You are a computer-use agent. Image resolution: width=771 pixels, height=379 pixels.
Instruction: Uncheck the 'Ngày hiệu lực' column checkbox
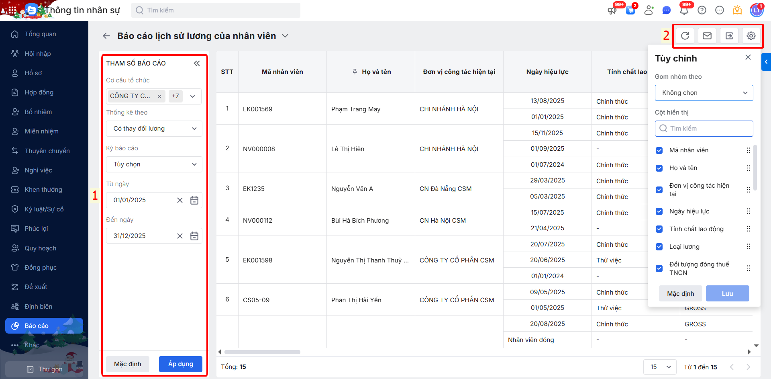(659, 211)
